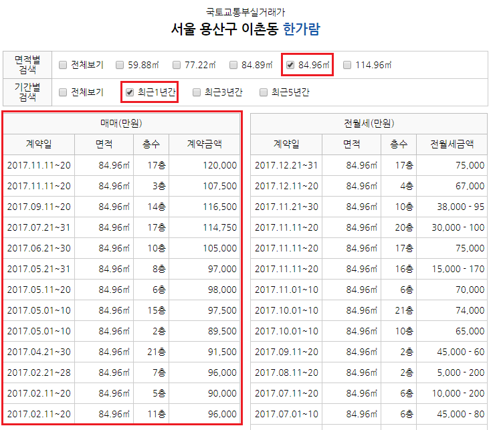This screenshot has height=430, width=493.
Task: Check the 84.89㎡ area filter
Action: point(233,65)
